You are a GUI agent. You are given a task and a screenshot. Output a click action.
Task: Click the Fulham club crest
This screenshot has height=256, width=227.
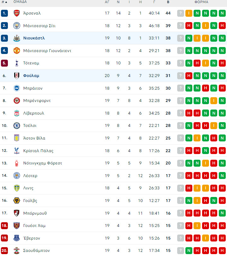17,75
